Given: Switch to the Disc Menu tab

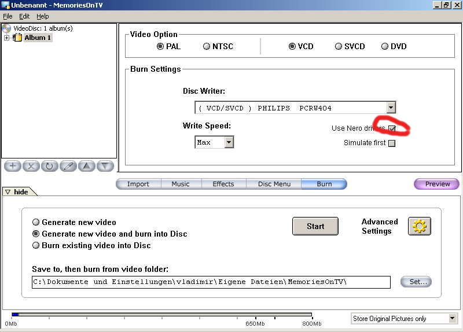Looking at the screenshot, I should coord(274,184).
